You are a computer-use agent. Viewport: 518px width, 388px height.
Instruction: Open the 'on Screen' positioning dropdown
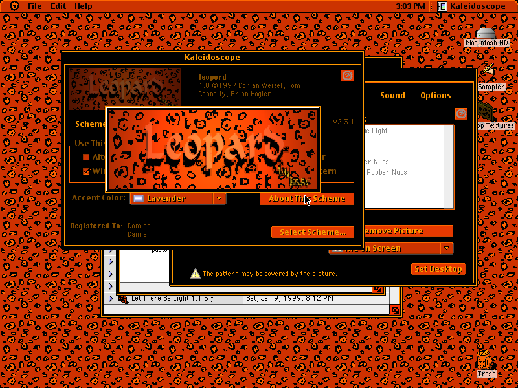tap(392, 248)
